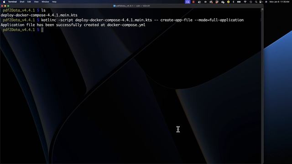Click the Wi-Fi status icon
Viewport: 292px width, 164px height.
(x=245, y=2)
